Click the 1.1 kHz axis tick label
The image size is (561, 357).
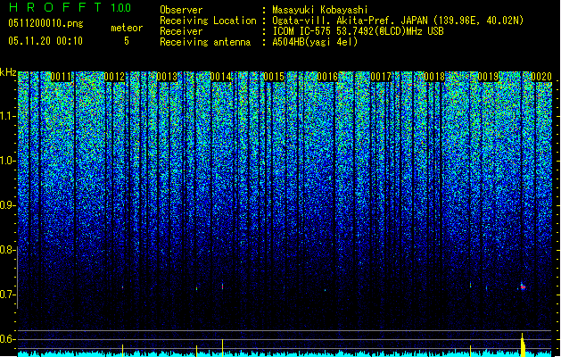[8, 116]
